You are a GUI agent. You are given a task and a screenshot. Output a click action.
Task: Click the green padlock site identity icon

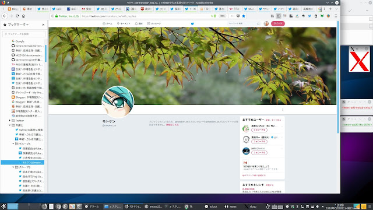(57, 16)
